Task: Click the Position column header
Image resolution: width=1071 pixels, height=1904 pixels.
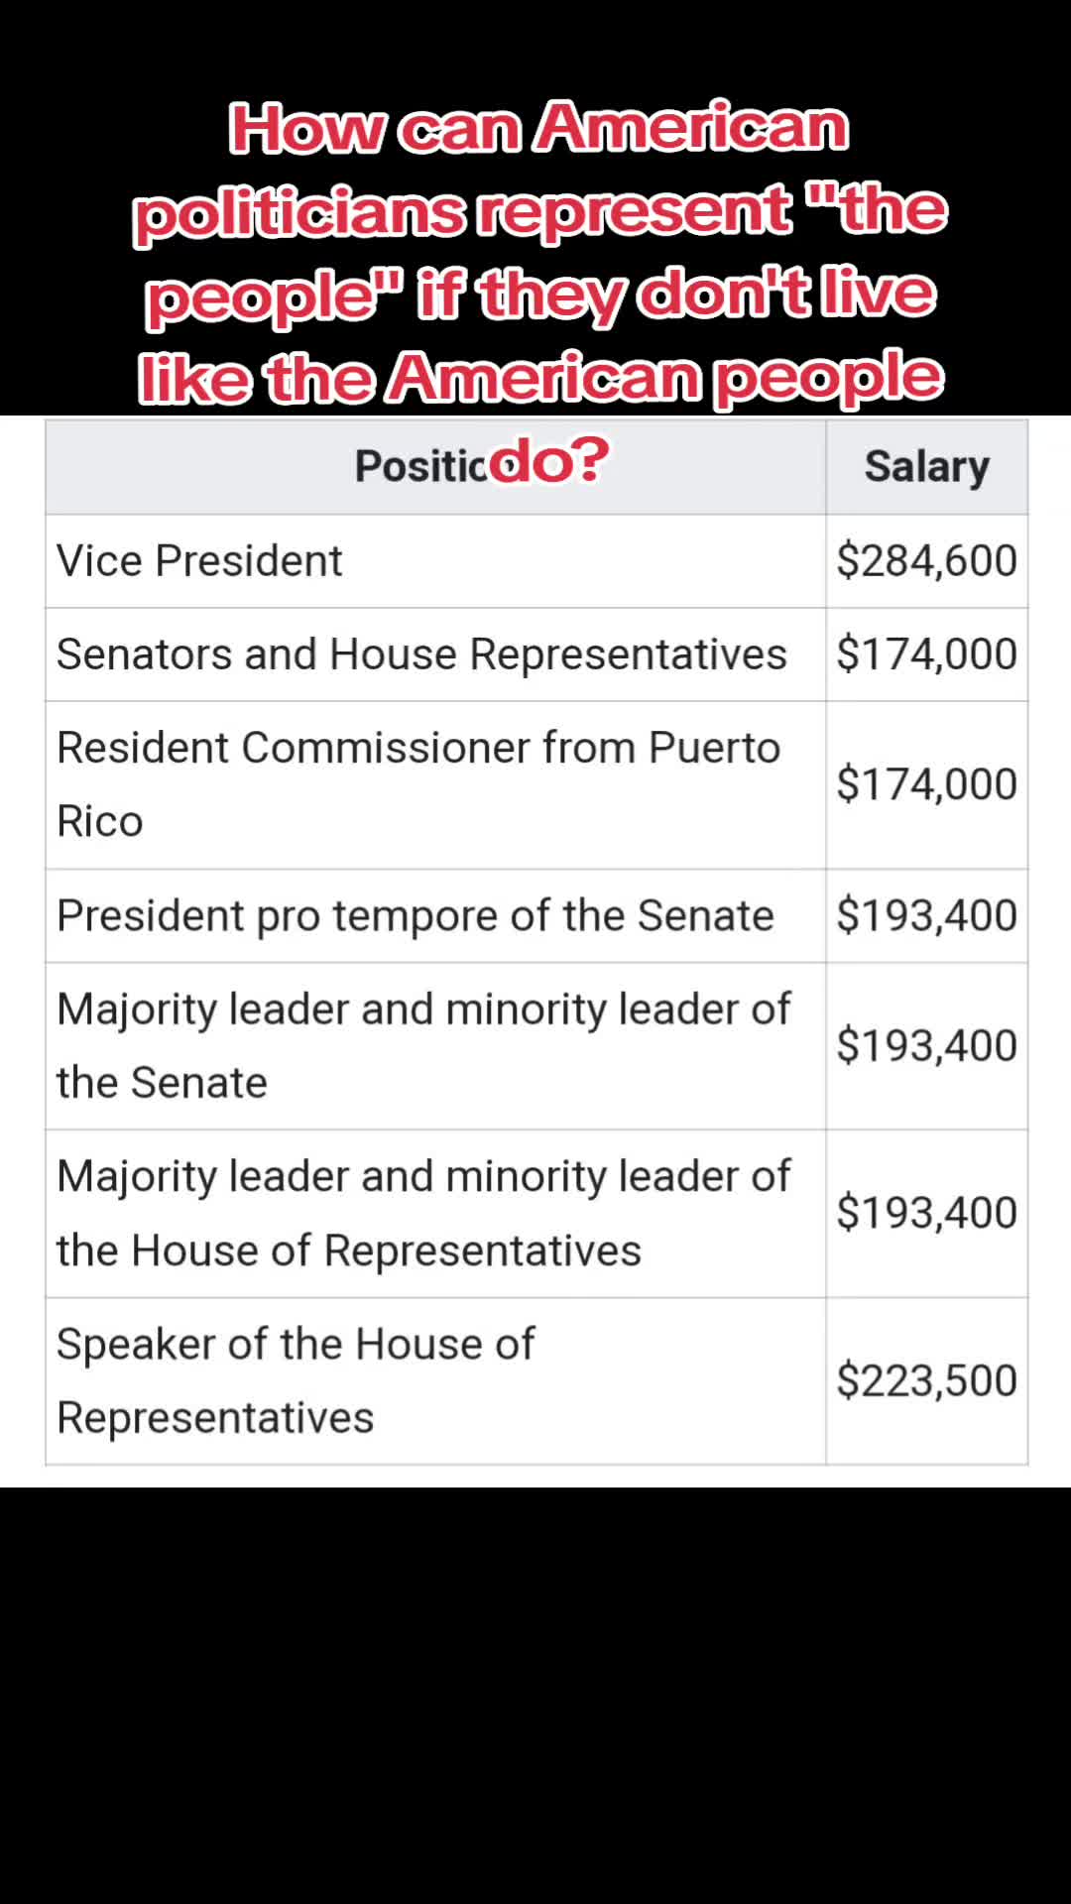Action: pos(435,466)
